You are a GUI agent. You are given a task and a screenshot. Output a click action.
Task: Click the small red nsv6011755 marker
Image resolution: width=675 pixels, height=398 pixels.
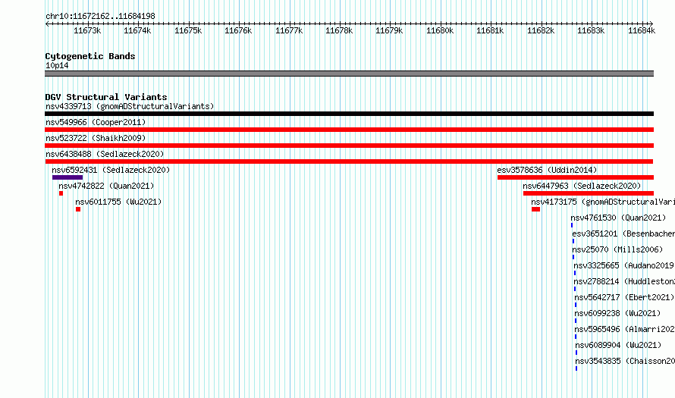click(78, 209)
